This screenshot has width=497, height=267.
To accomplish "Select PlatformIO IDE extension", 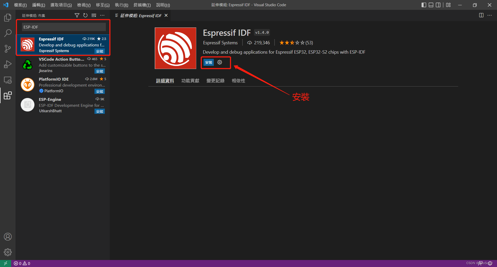I will [x=63, y=85].
